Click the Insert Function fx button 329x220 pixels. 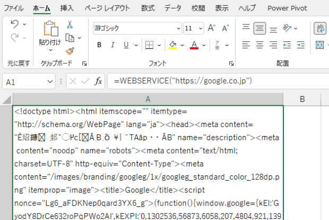98,81
